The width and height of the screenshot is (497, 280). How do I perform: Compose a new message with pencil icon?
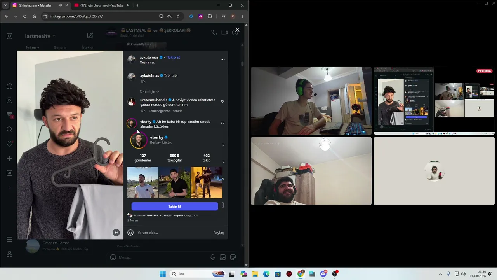pyautogui.click(x=90, y=35)
